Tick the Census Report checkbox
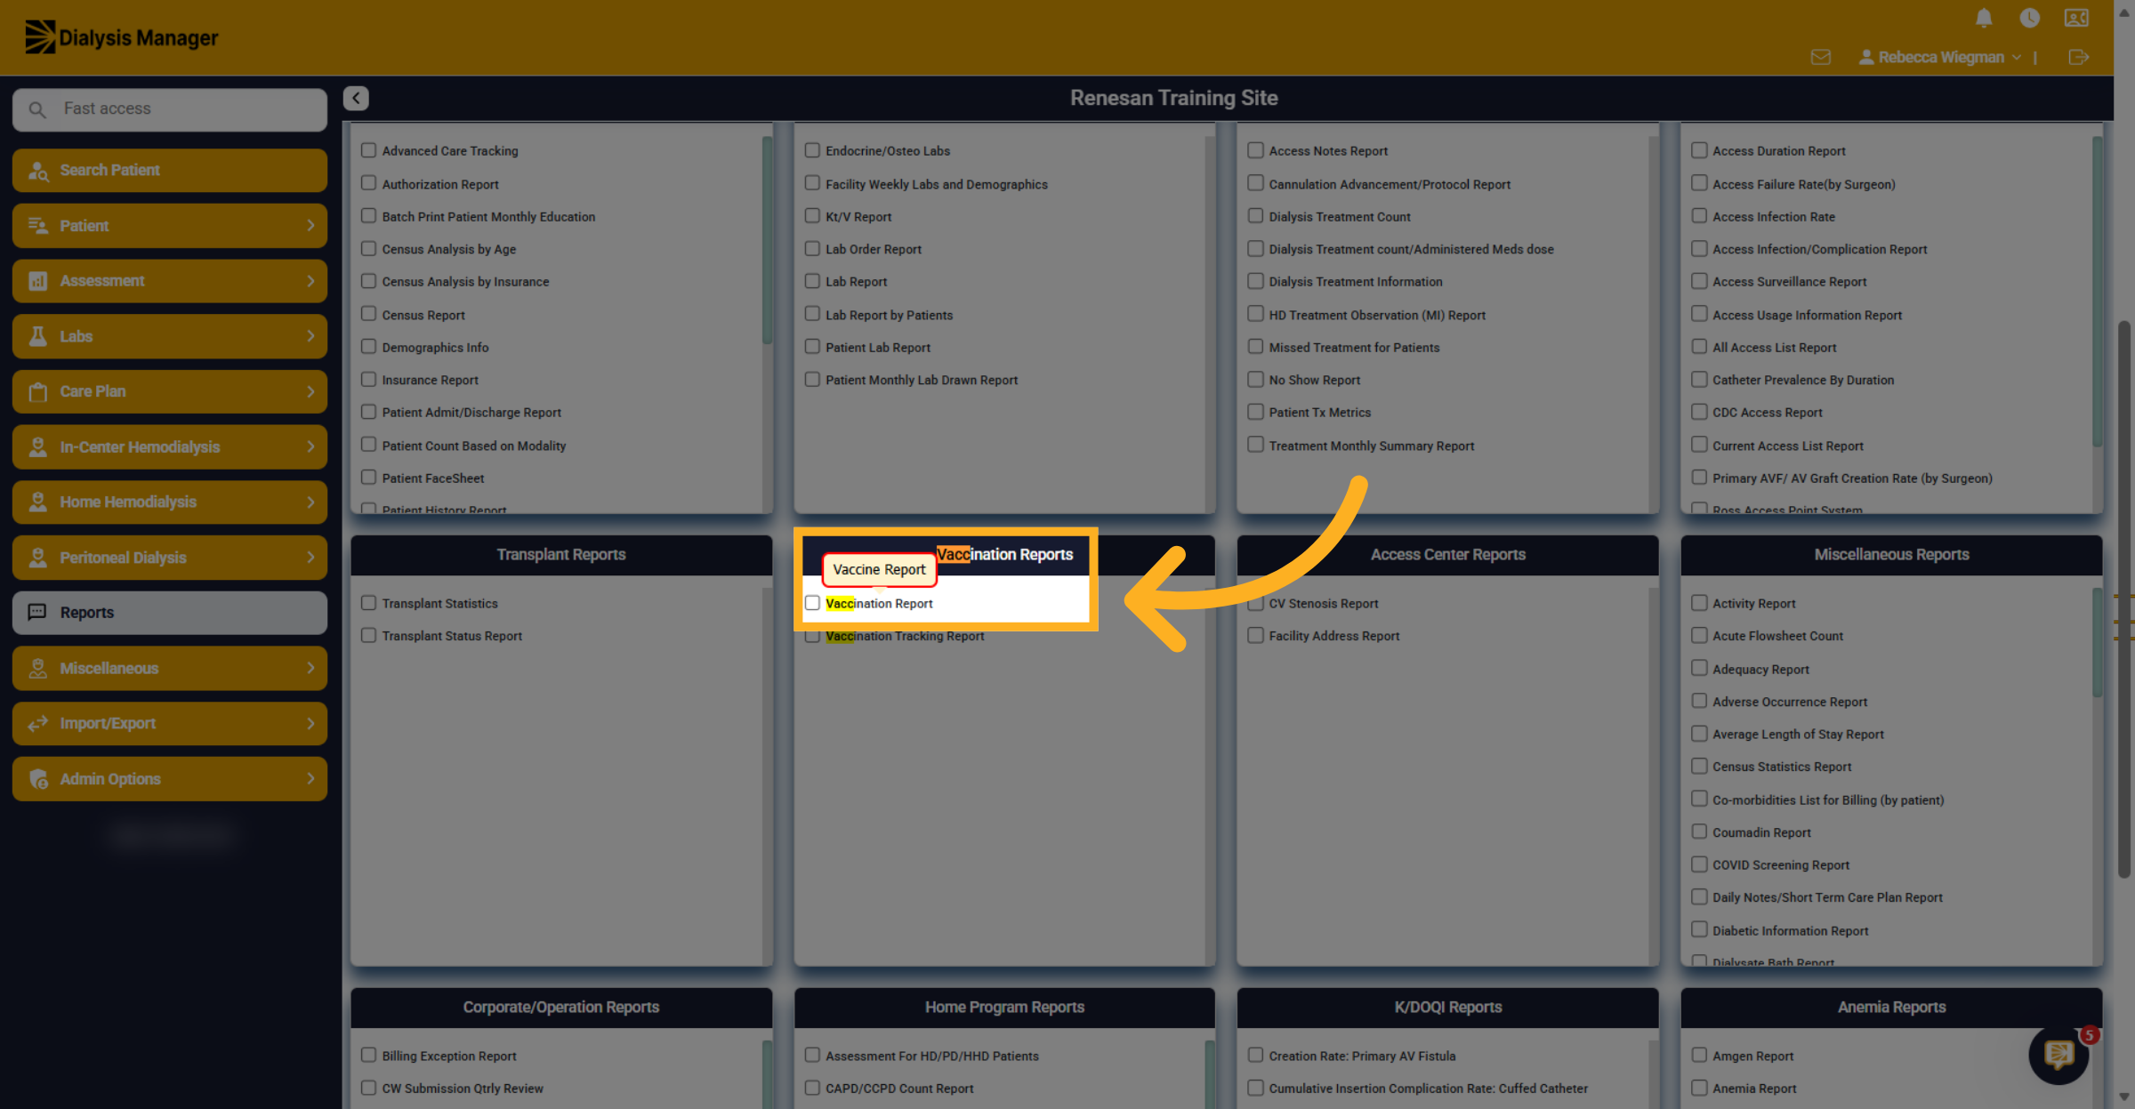Screen dimensions: 2135x1109 [x=368, y=314]
